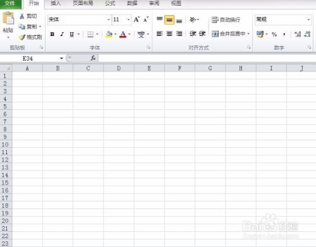The width and height of the screenshot is (316, 247).
Task: Click inside the formula bar input
Action: pos(207,58)
